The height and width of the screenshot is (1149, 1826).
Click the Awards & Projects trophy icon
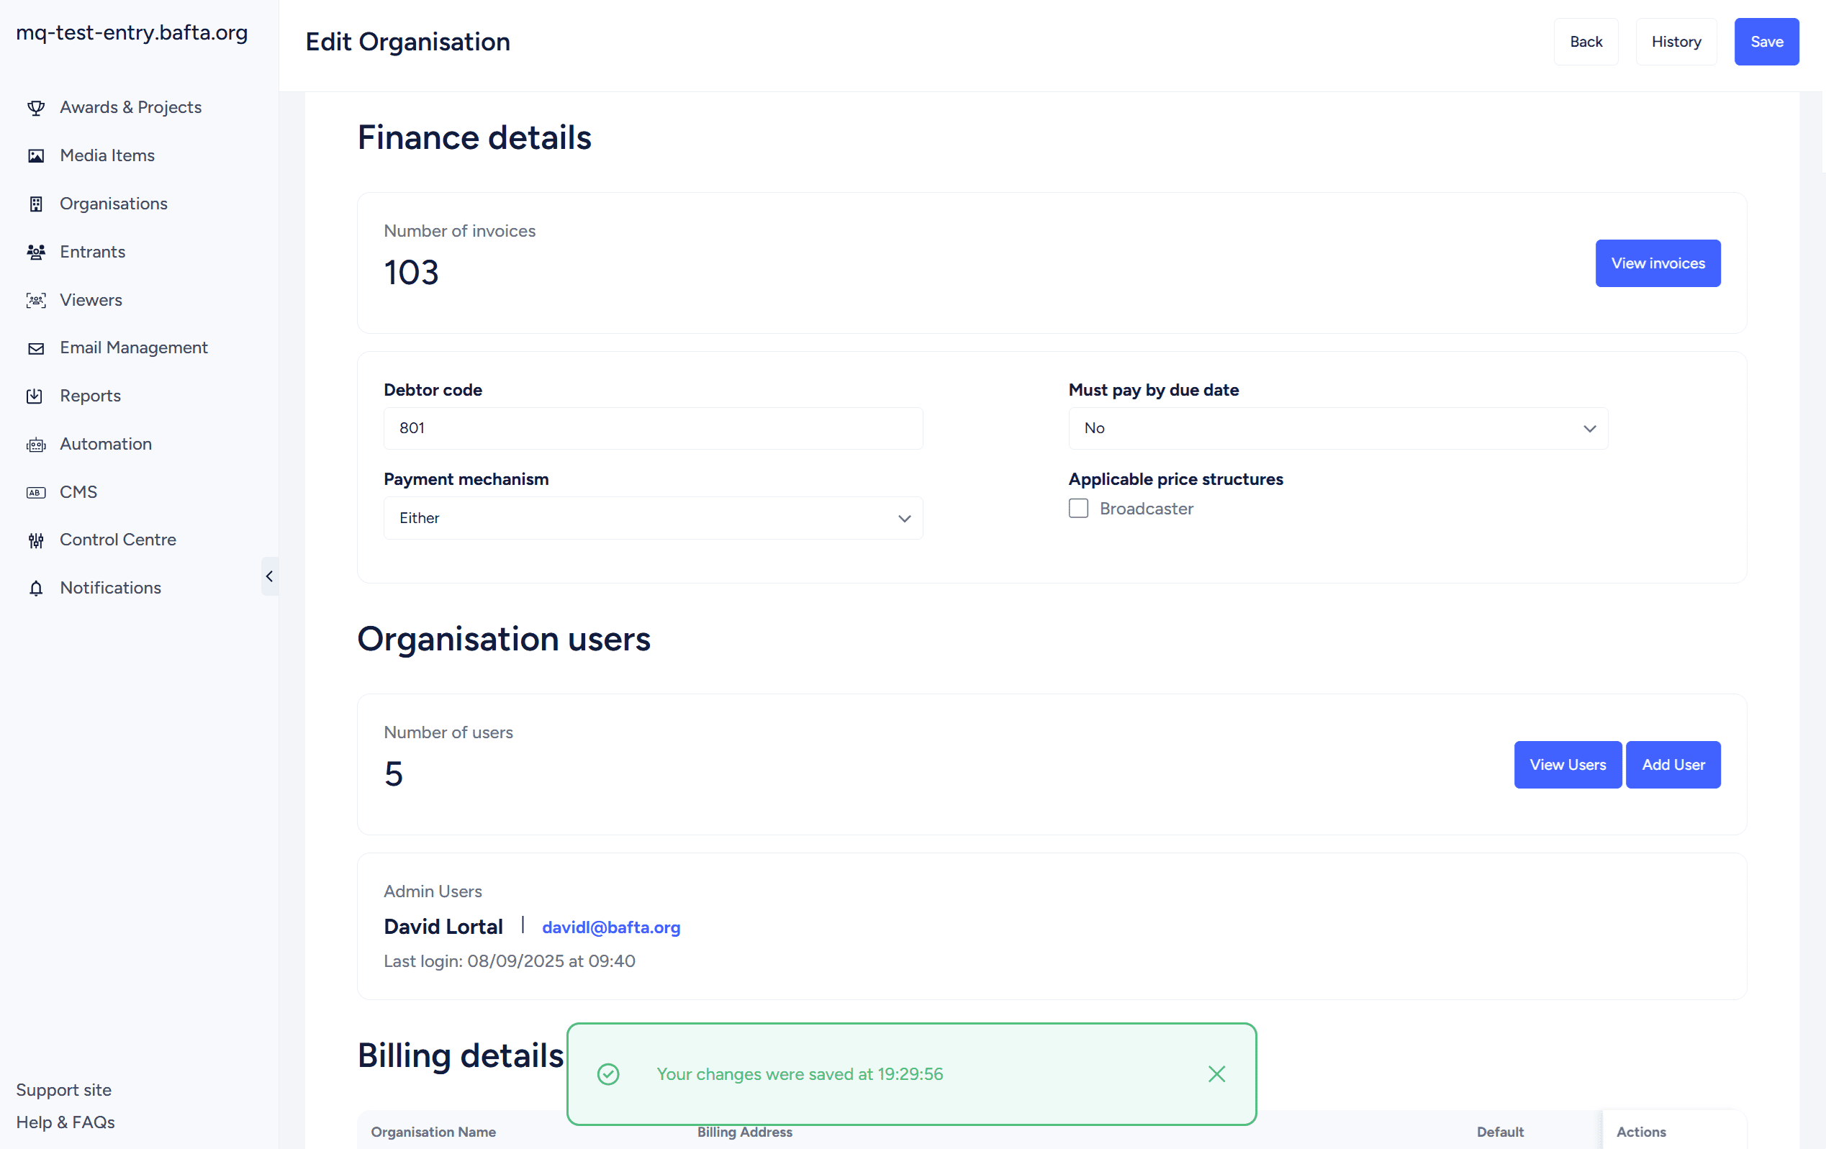click(36, 108)
